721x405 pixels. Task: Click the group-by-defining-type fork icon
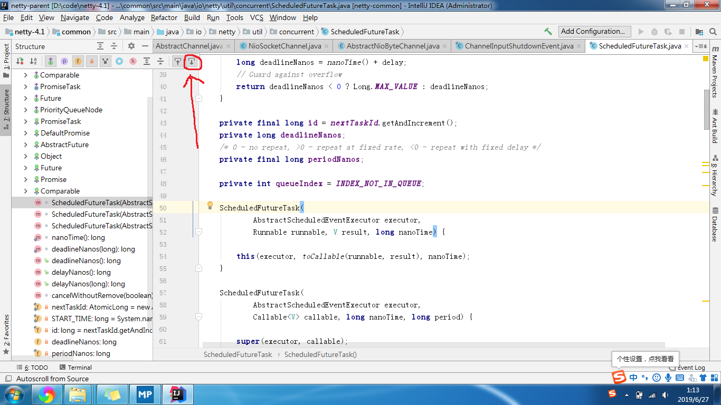tap(106, 61)
